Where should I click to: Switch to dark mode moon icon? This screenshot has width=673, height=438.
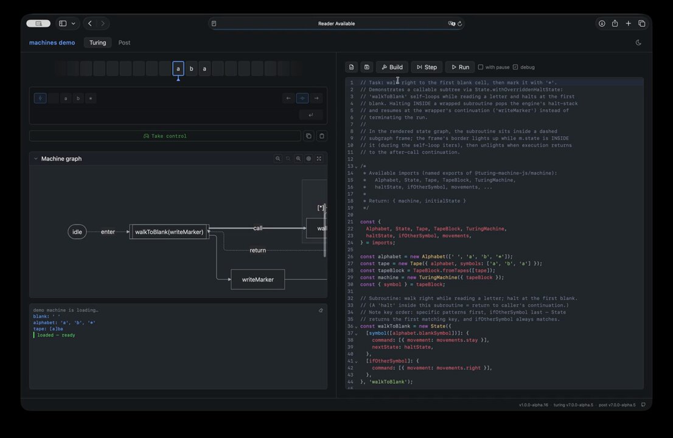(638, 43)
